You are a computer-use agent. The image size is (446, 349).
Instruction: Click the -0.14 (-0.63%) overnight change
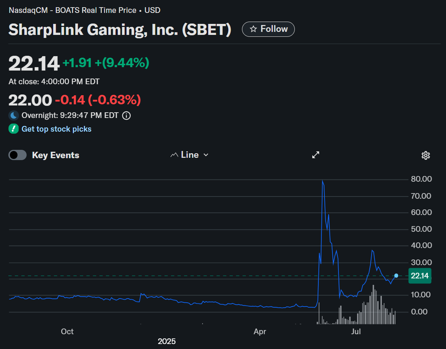pos(98,100)
